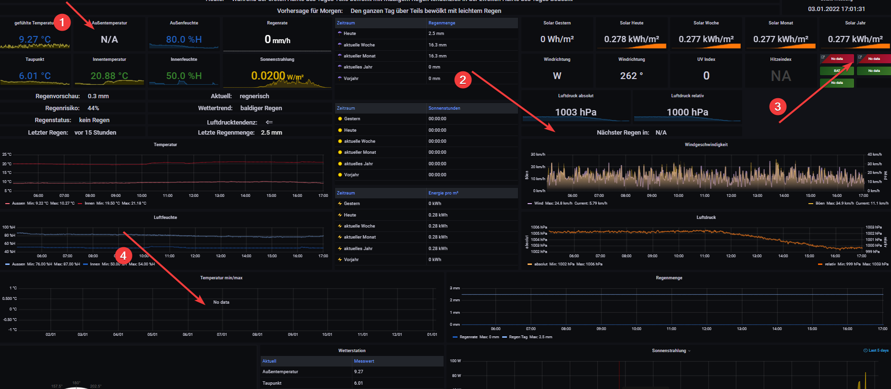Click the 80.0 %H Außenfeuchte value
The image size is (891, 389).
[184, 39]
